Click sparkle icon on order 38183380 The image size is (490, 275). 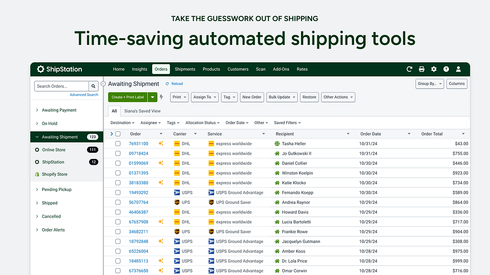pos(161,182)
